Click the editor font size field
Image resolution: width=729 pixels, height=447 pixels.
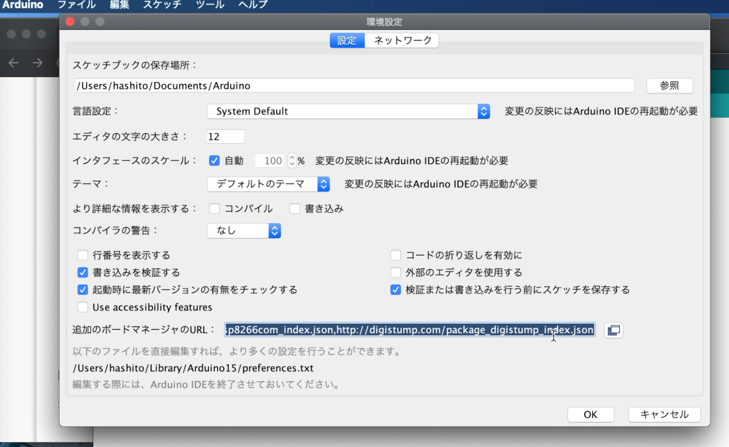coord(225,137)
